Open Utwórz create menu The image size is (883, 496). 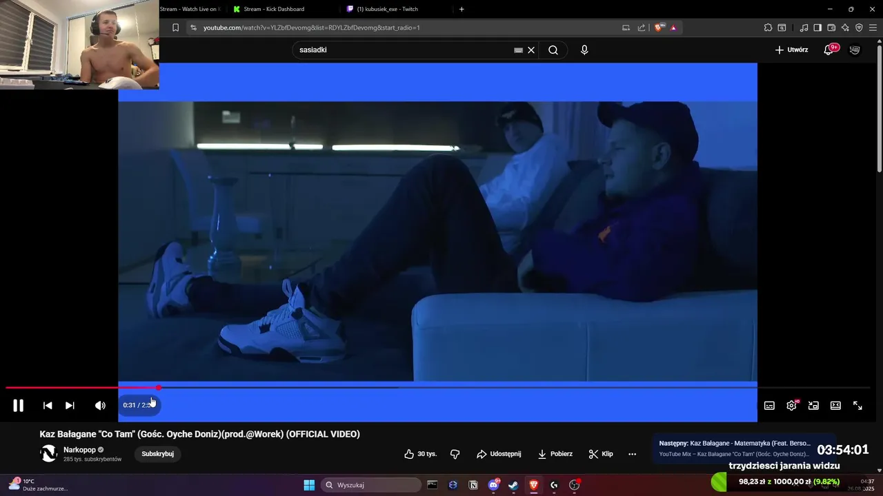(x=791, y=50)
